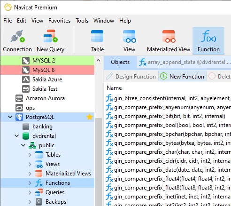Click the Sakila Test AWS icon

tap(26, 89)
